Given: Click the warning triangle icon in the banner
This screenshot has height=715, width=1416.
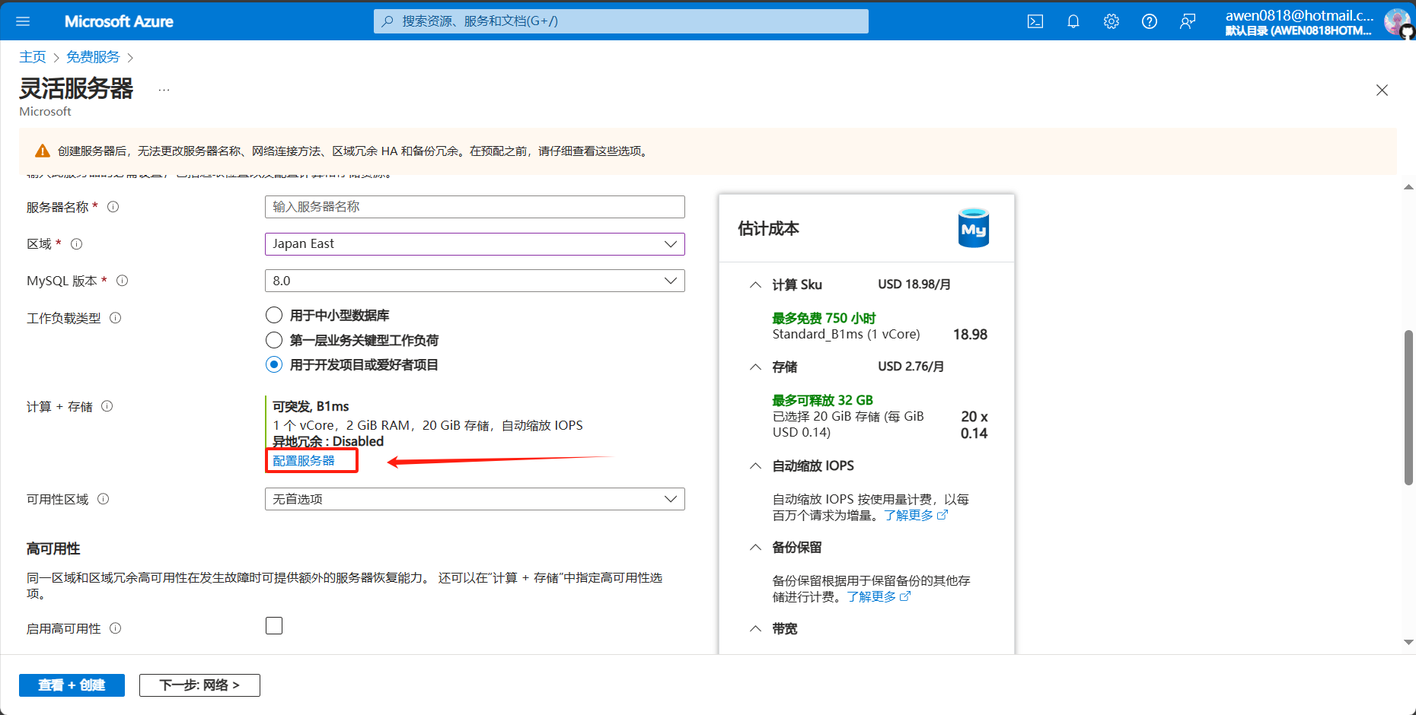Looking at the screenshot, I should pos(43,151).
